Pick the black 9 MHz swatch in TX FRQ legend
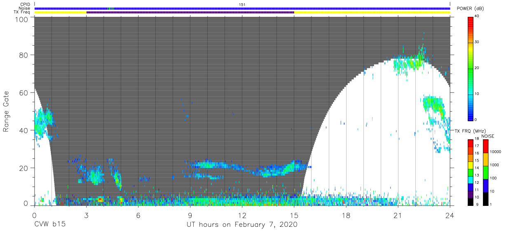 click(x=471, y=201)
